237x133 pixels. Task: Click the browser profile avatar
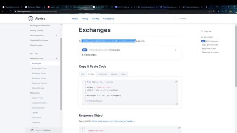click(230, 11)
